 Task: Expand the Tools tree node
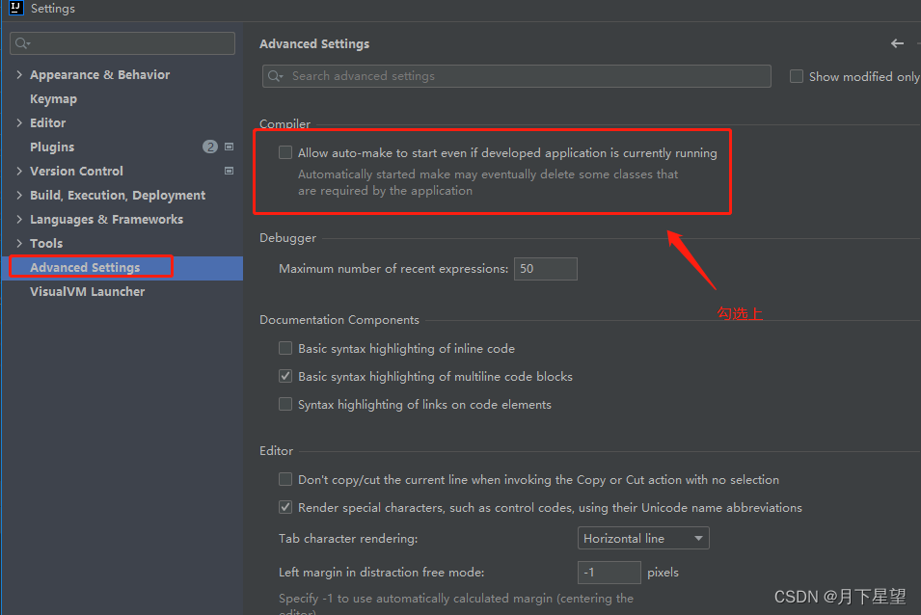[x=19, y=243]
